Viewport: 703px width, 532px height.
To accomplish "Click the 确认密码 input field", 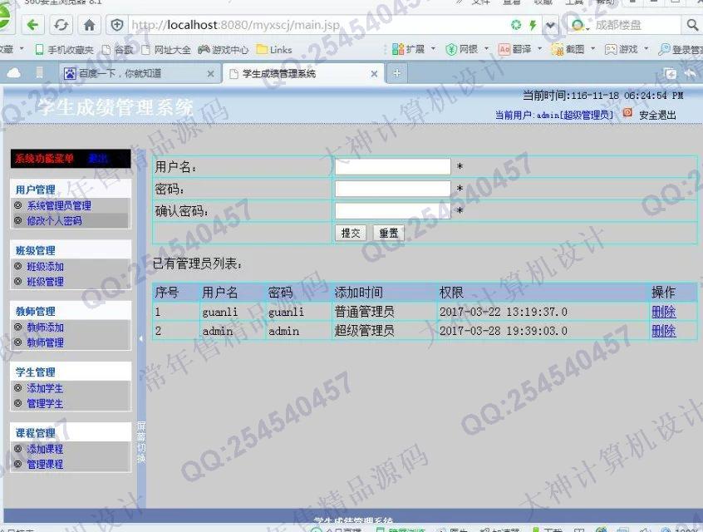I will tap(393, 210).
